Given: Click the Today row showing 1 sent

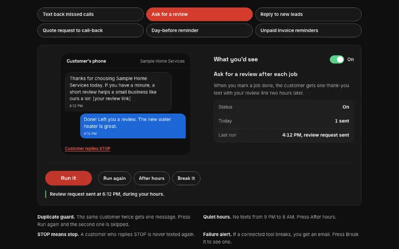Looking at the screenshot, I should 284,121.
